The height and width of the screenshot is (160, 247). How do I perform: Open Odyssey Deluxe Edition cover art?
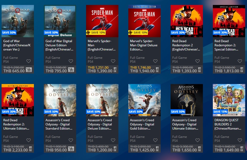coord(102,100)
